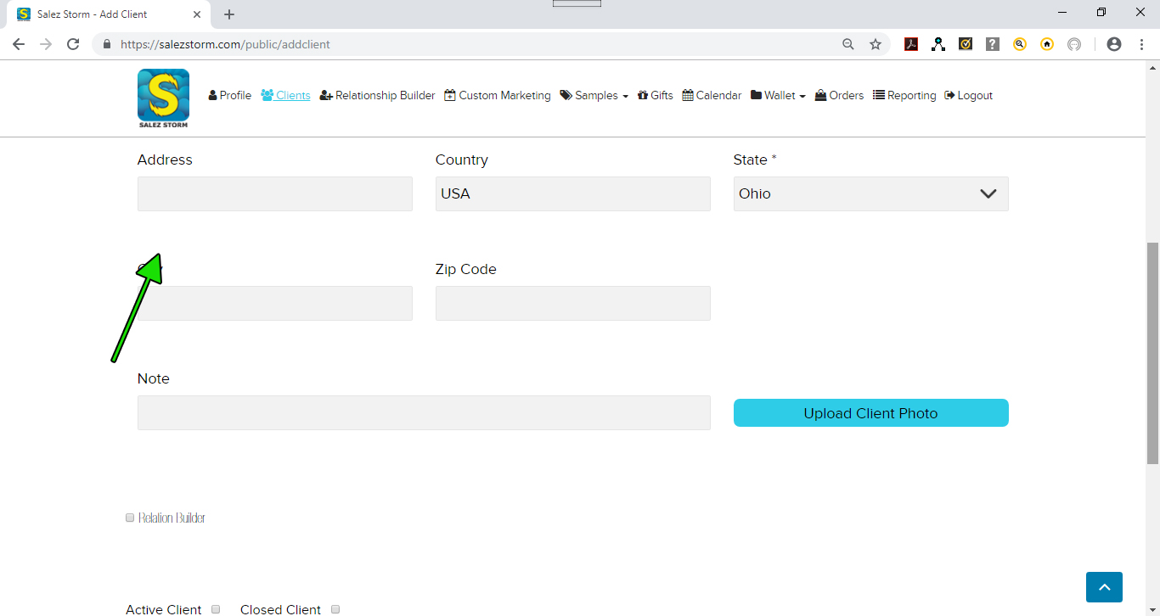Image resolution: width=1160 pixels, height=616 pixels.
Task: Open a new browser tab
Action: (x=229, y=14)
